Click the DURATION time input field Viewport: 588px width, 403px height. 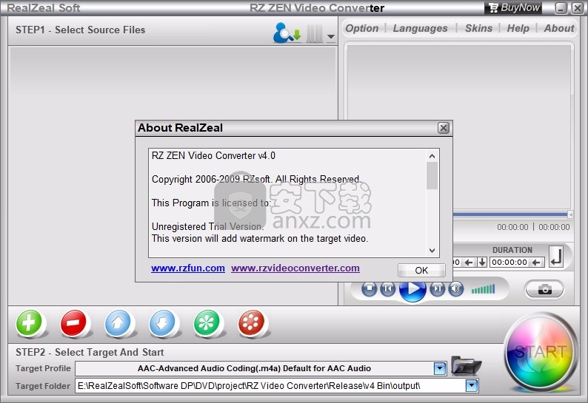point(510,263)
